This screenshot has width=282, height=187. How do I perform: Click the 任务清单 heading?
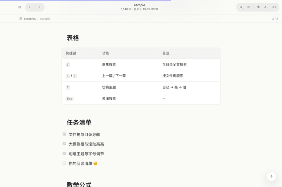79,123
